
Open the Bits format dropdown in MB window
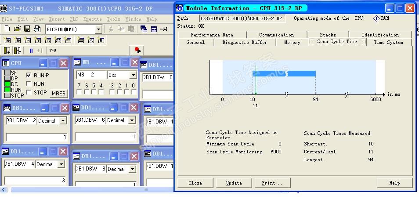133,75
